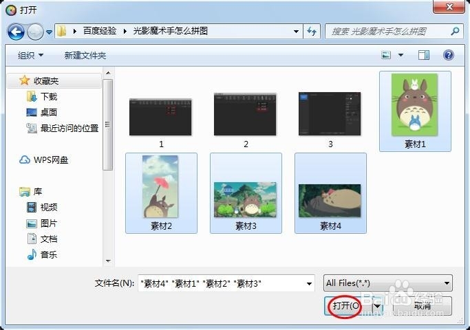This screenshot has height=330, width=470.
Task: Click the folder icon in address bar
Action: (62, 31)
